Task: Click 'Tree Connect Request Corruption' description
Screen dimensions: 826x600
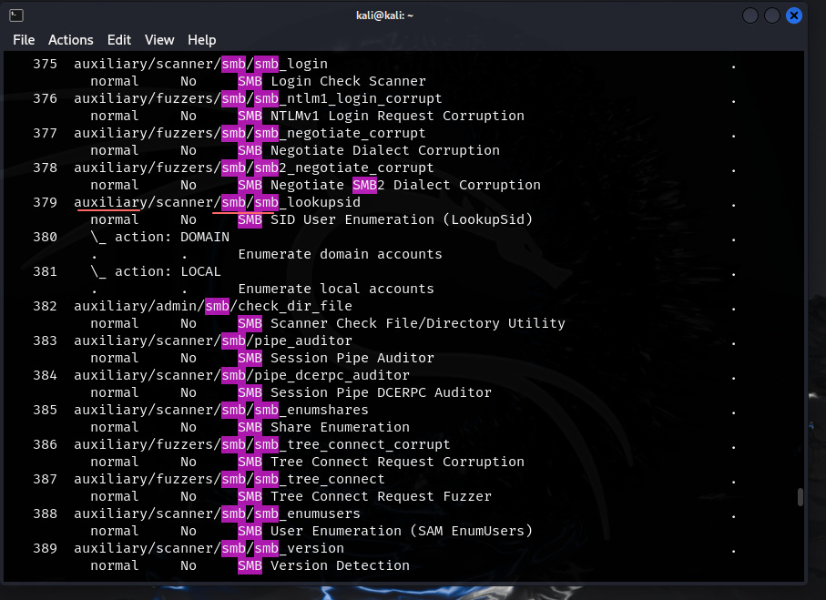Action: (x=397, y=462)
